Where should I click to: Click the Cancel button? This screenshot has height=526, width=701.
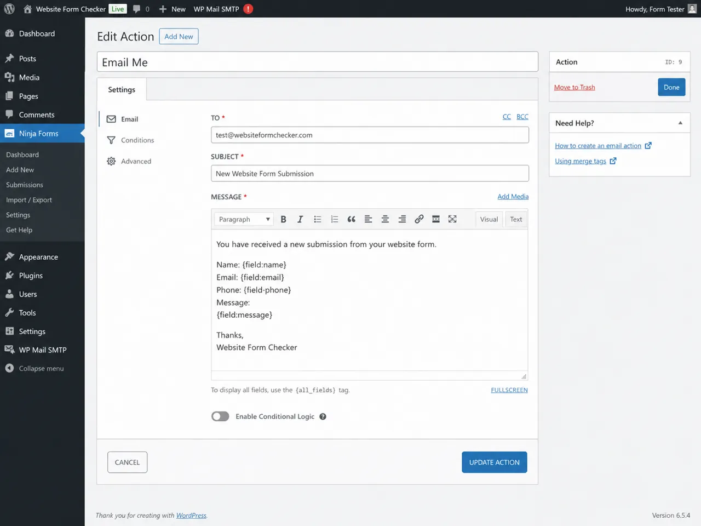pyautogui.click(x=127, y=462)
